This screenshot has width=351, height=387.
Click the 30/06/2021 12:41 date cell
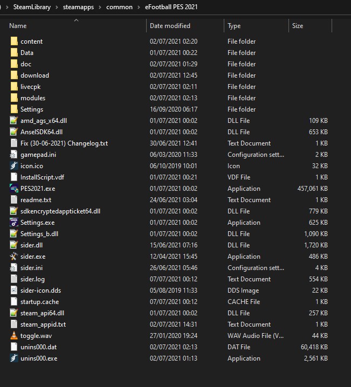pos(174,143)
